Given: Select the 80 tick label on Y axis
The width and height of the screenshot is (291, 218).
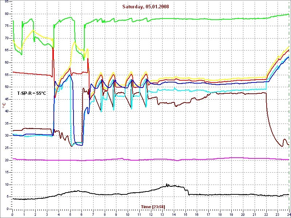Looking at the screenshot, I should (x=7, y=14).
